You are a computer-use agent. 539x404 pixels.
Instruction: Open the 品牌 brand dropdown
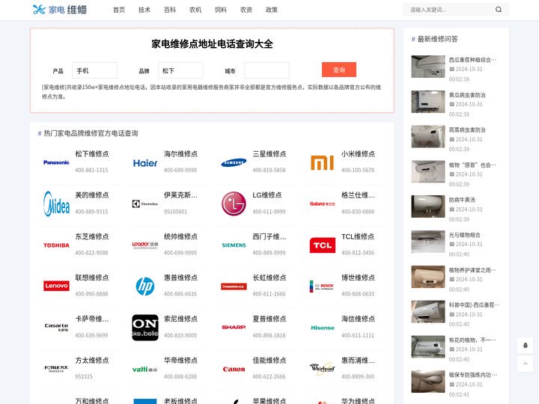click(x=181, y=70)
